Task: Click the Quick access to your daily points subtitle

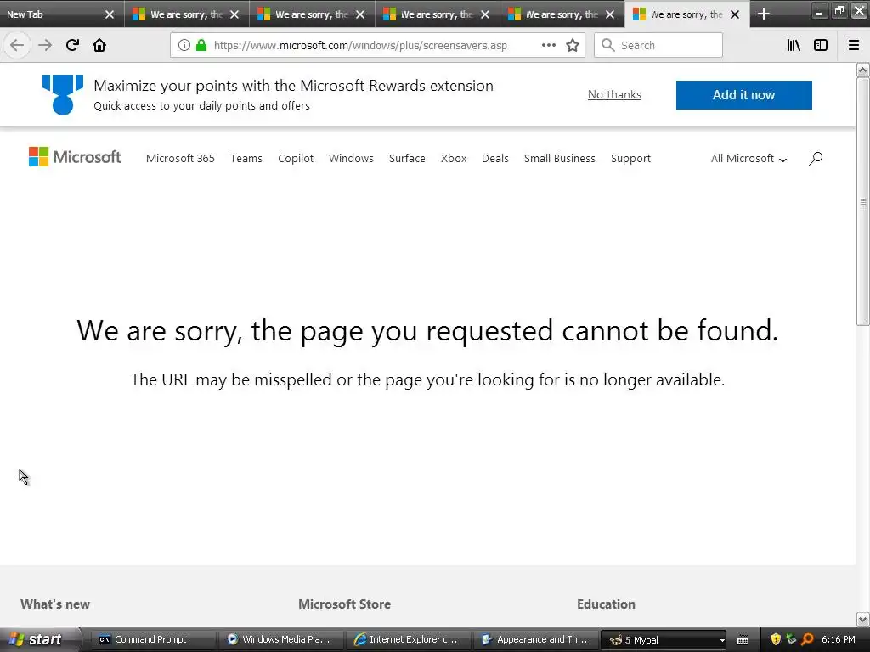Action: [x=202, y=106]
